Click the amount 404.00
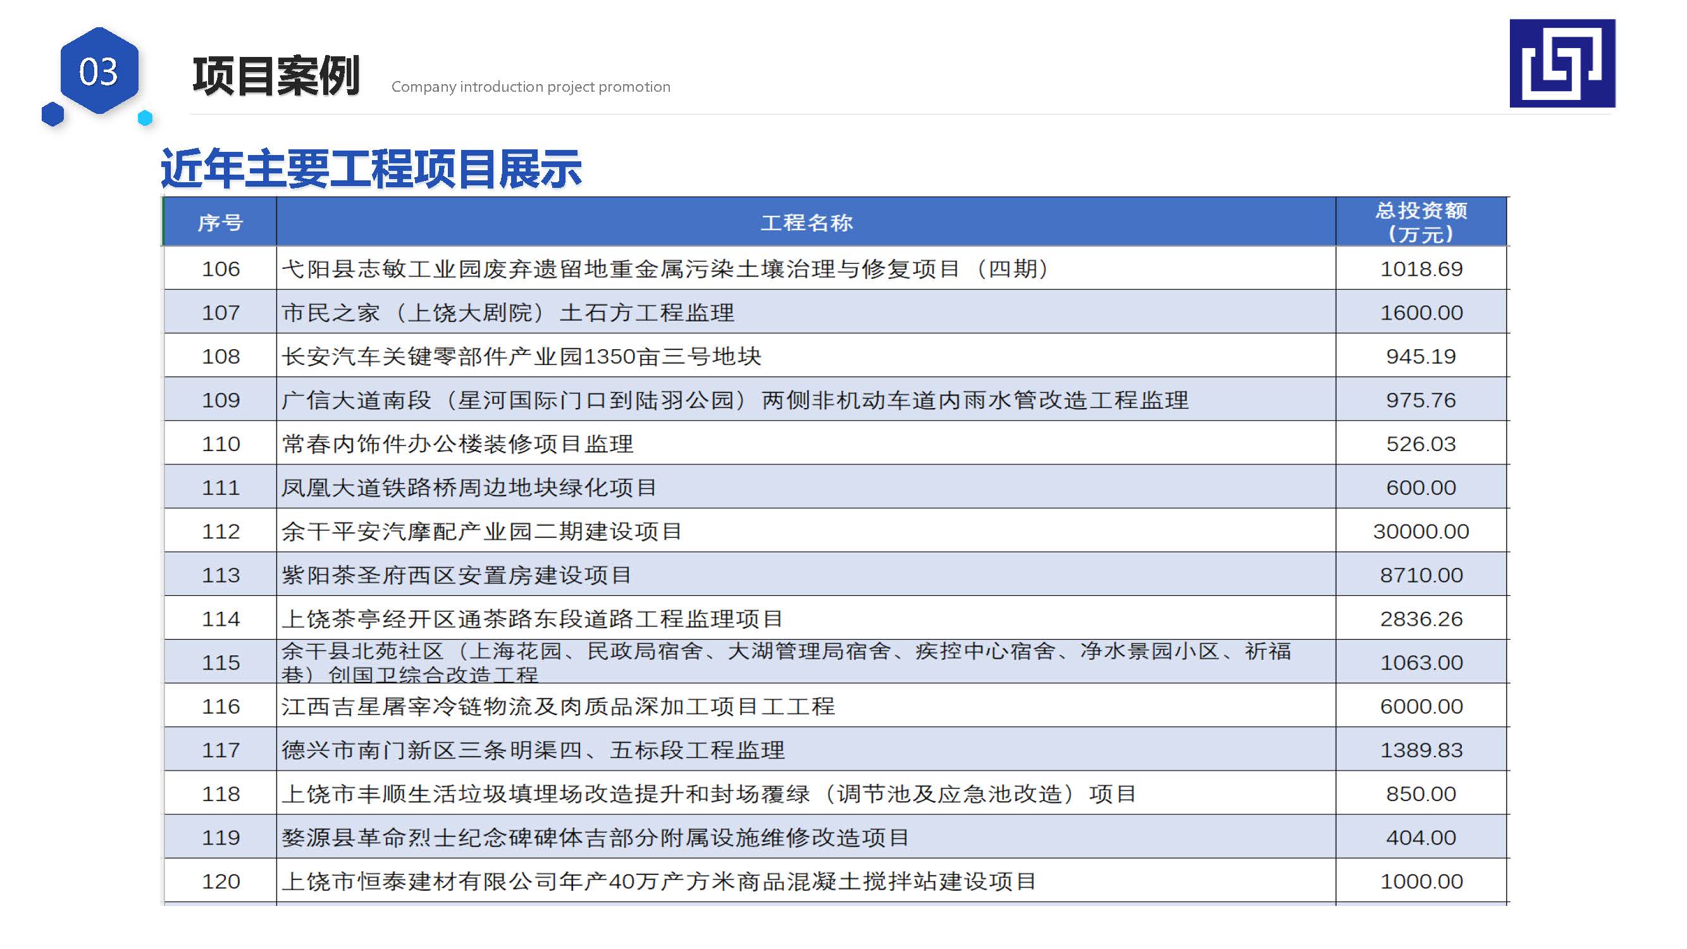 coord(1421,837)
